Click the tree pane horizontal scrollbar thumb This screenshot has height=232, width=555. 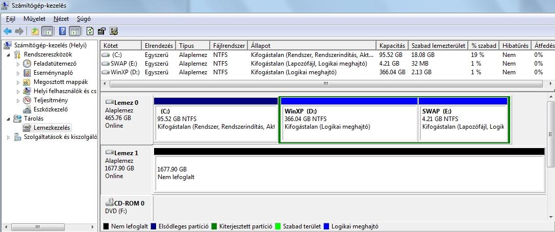[38, 227]
